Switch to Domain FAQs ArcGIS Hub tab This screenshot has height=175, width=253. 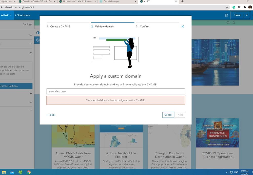tap(37, 2)
